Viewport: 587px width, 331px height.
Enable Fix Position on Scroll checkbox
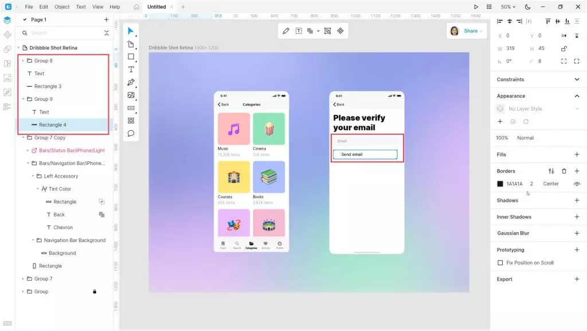[500, 263]
